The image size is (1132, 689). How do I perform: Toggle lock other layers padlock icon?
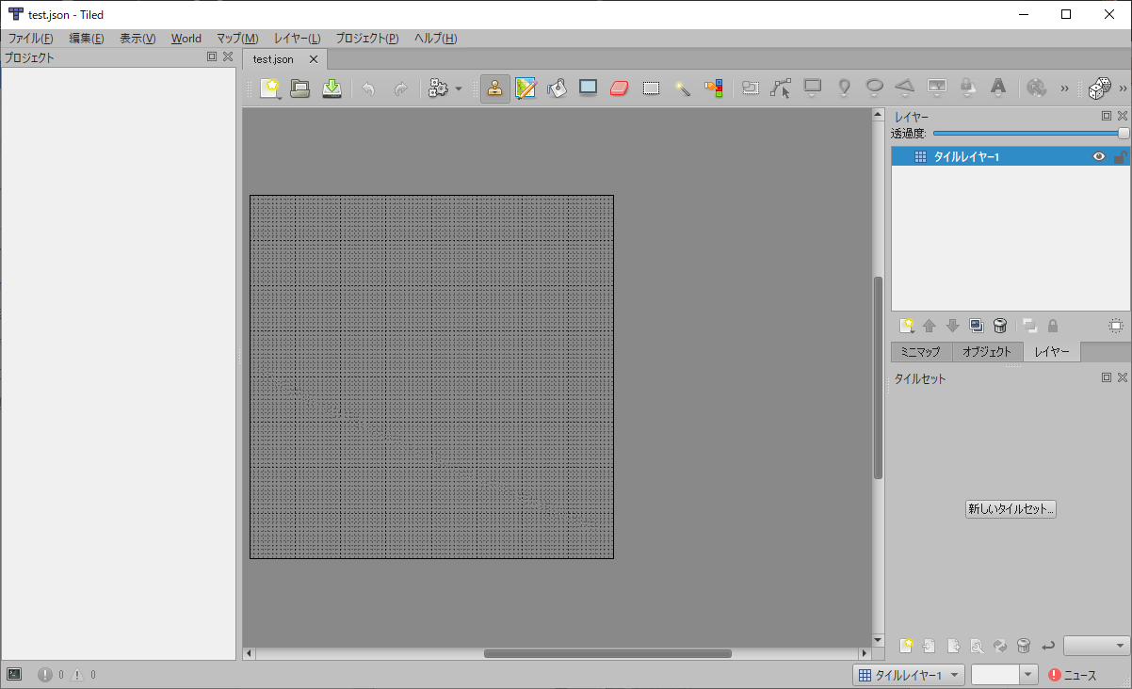tap(1053, 326)
